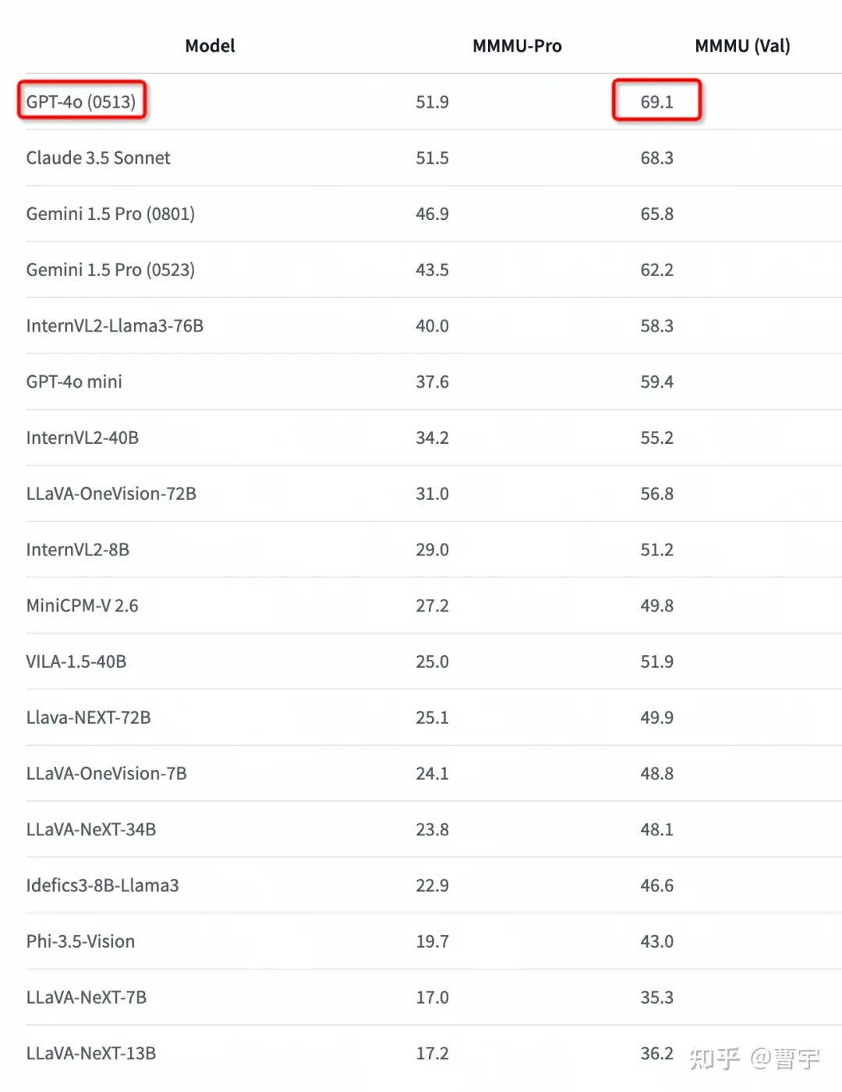Click the 43.0 score for Phi-3.5-Vision
842x1092 pixels.
[x=656, y=941]
